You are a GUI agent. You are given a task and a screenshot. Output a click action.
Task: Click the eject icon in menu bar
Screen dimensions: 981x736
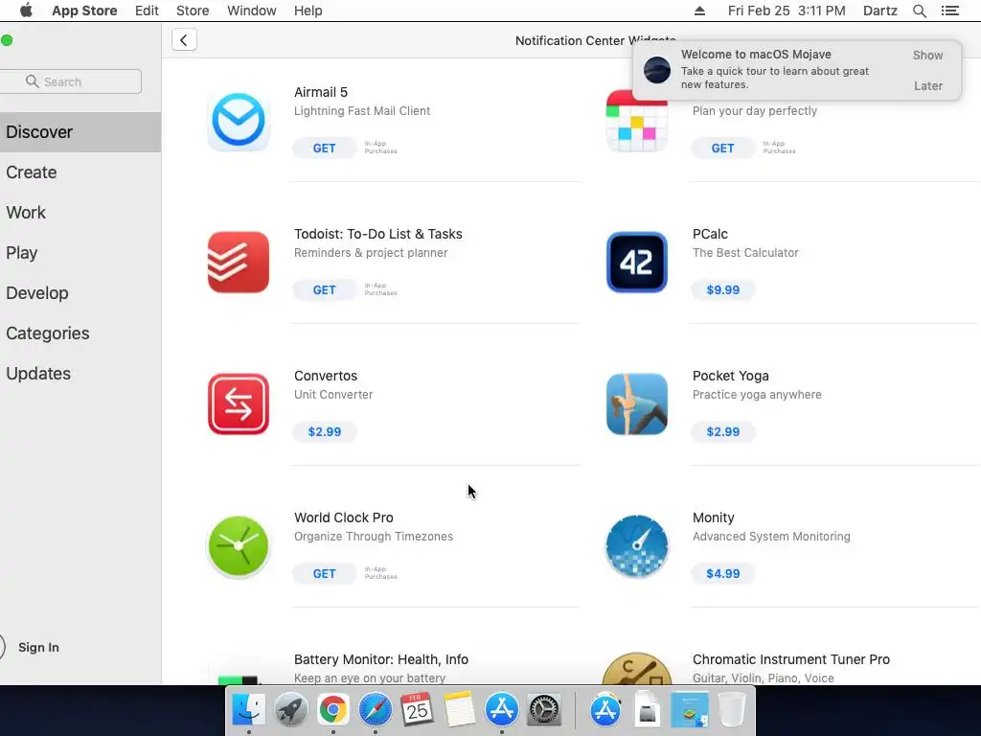(699, 11)
